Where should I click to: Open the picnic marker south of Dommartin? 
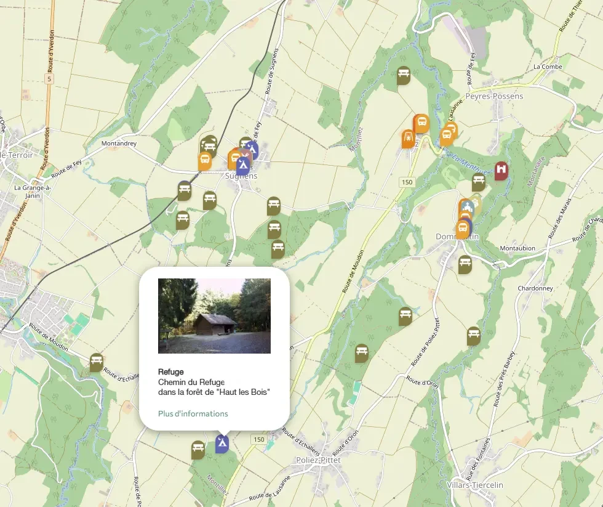(465, 264)
